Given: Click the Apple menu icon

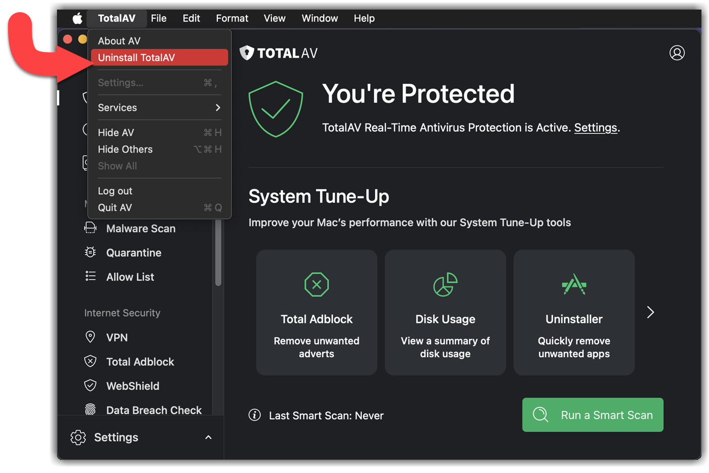Looking at the screenshot, I should 77,19.
